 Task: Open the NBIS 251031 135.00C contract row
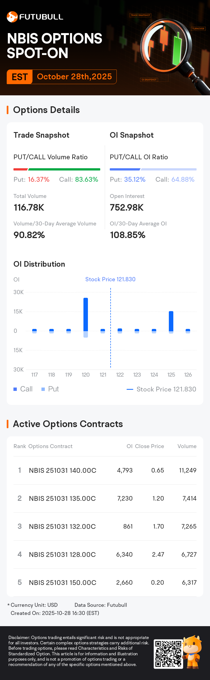point(105,498)
